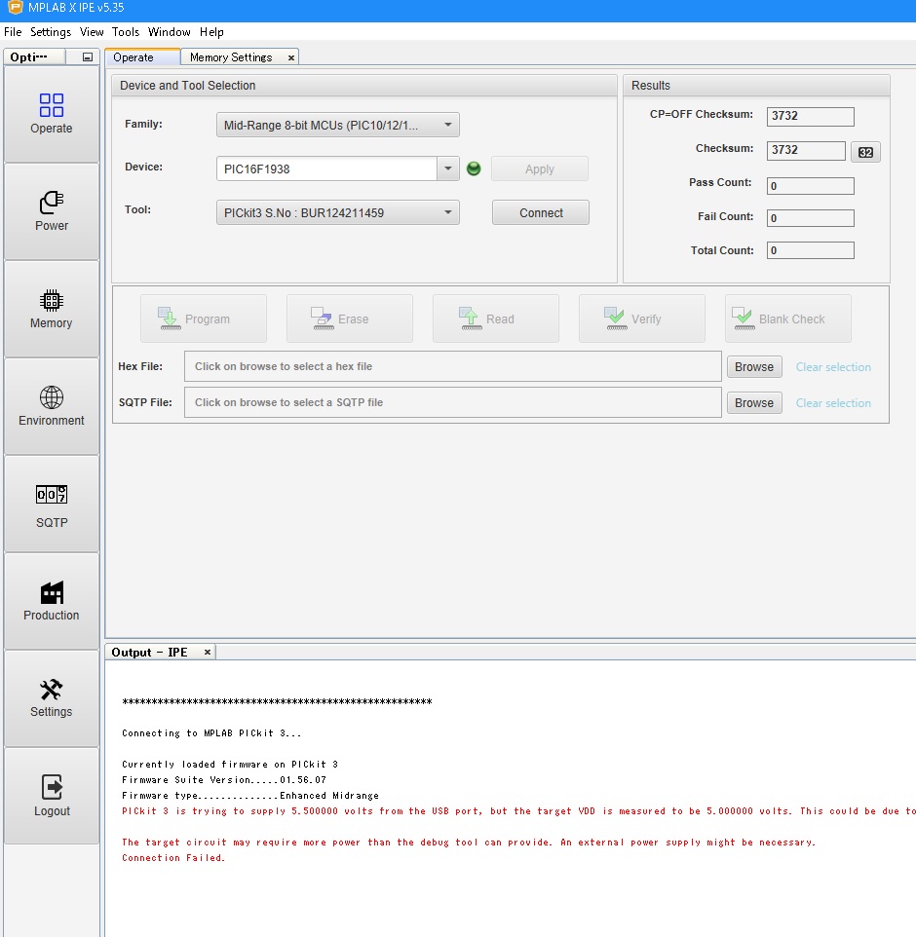Click the 'Connecting to MPLAB PICkit 3...' line

tap(211, 733)
